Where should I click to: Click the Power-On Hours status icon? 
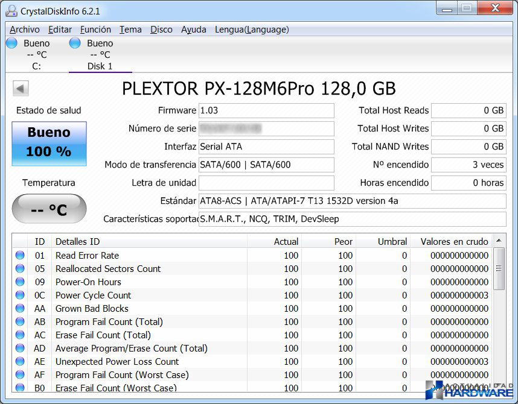click(20, 282)
